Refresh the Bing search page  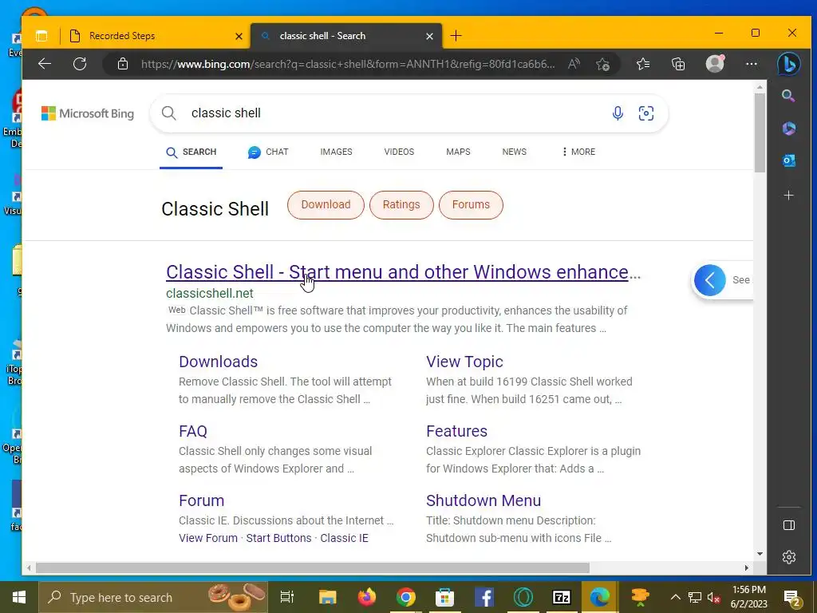point(80,64)
